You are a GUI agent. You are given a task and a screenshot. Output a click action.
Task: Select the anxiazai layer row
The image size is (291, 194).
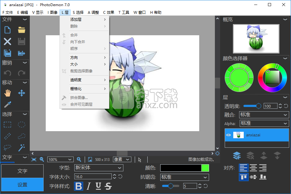click(257, 135)
